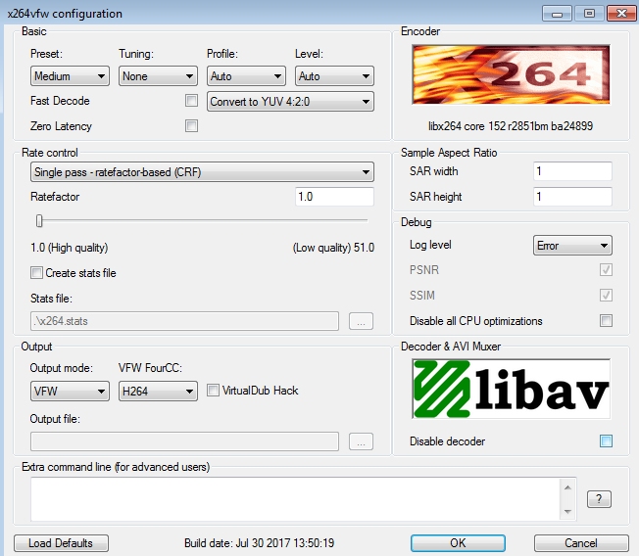
Task: Expand the Level dropdown
Action: pyautogui.click(x=334, y=76)
